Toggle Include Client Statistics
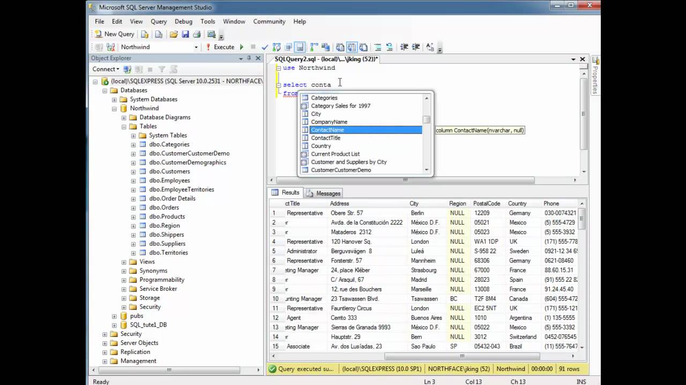 coord(325,47)
